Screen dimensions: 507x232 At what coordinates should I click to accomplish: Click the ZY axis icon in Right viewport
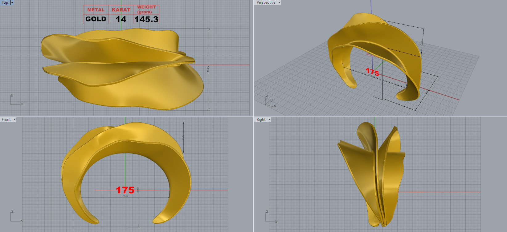pyautogui.click(x=271, y=216)
